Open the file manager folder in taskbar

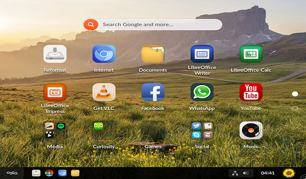[x=75, y=173]
